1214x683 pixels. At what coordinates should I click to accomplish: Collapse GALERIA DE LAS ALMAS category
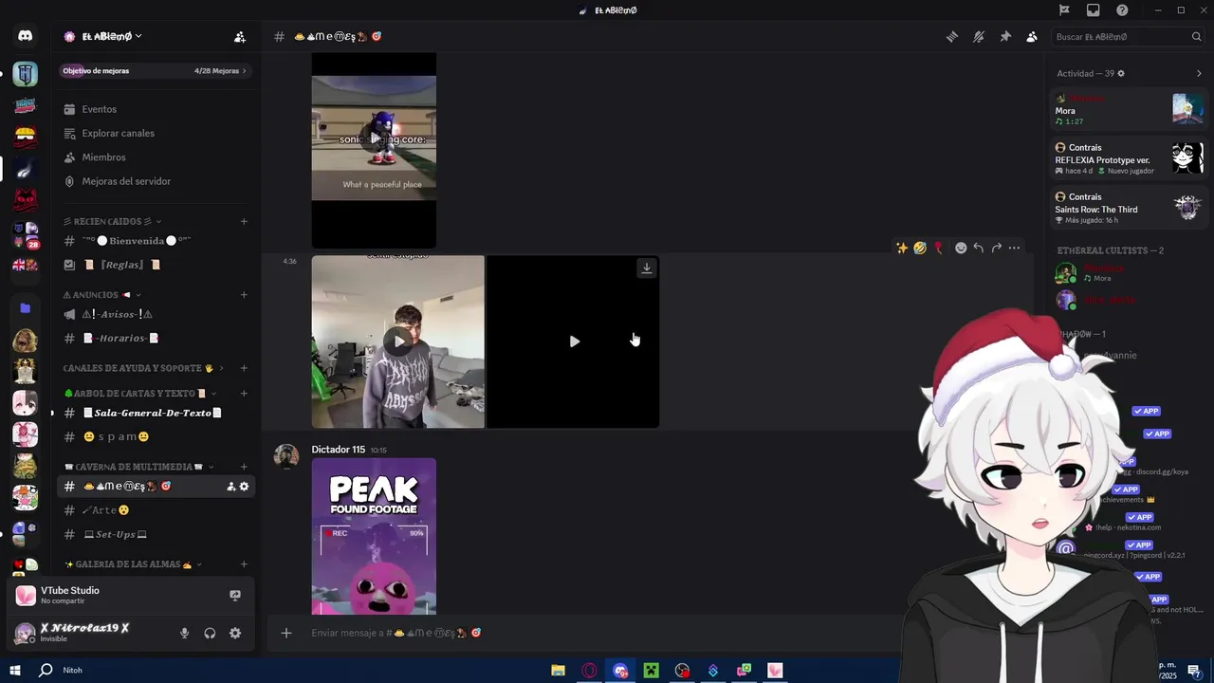pyautogui.click(x=133, y=564)
